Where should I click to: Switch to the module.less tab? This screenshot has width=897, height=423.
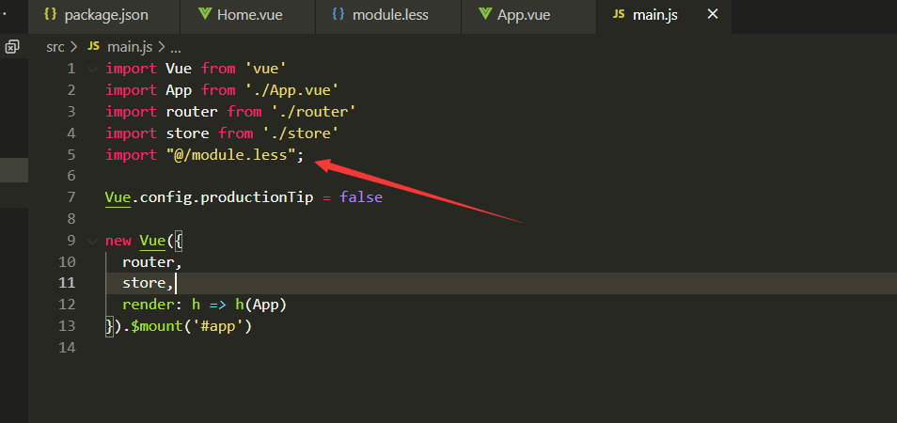point(390,15)
